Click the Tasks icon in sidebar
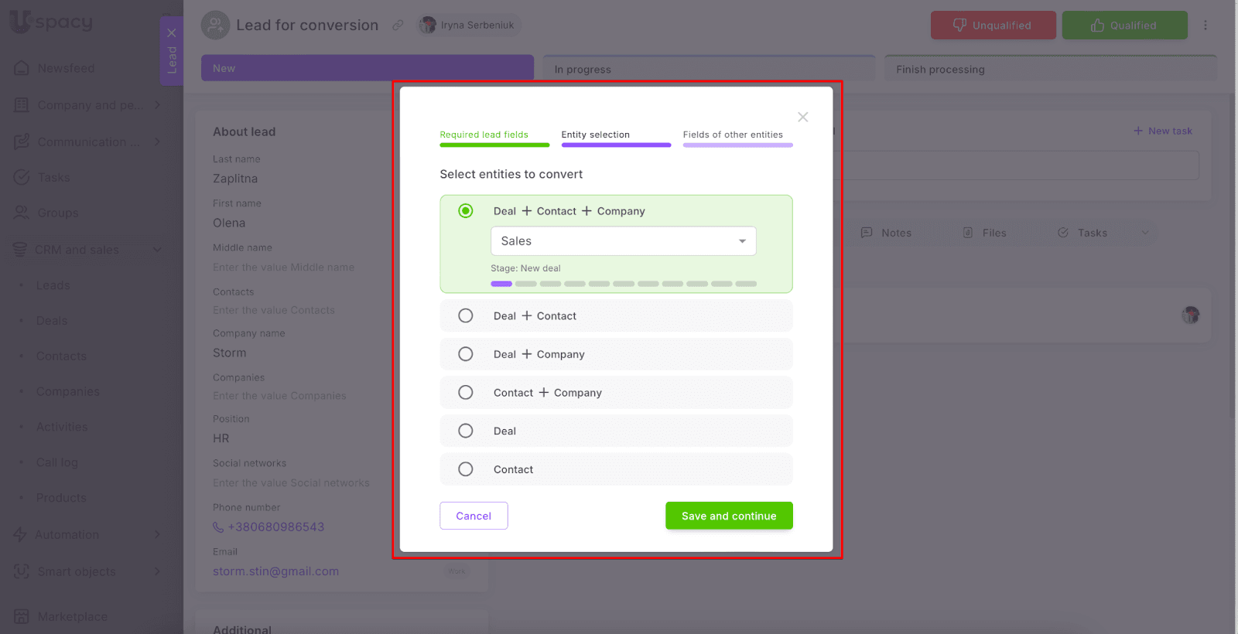The image size is (1238, 634). [22, 178]
